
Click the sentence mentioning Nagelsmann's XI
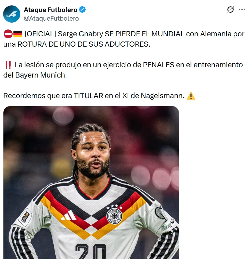94,96
